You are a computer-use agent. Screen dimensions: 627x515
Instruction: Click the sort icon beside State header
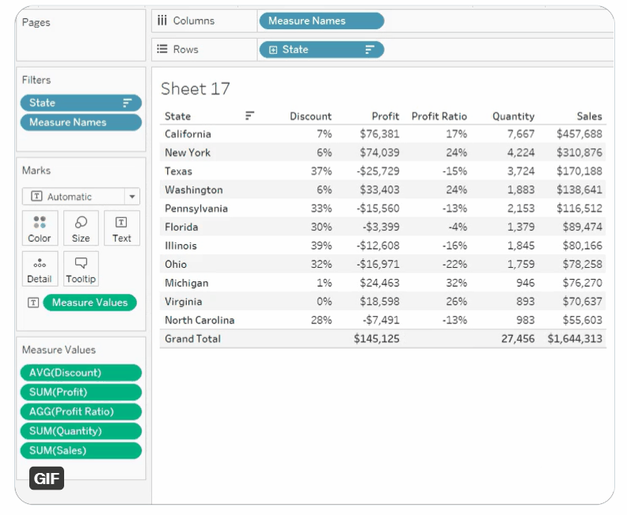(x=249, y=116)
